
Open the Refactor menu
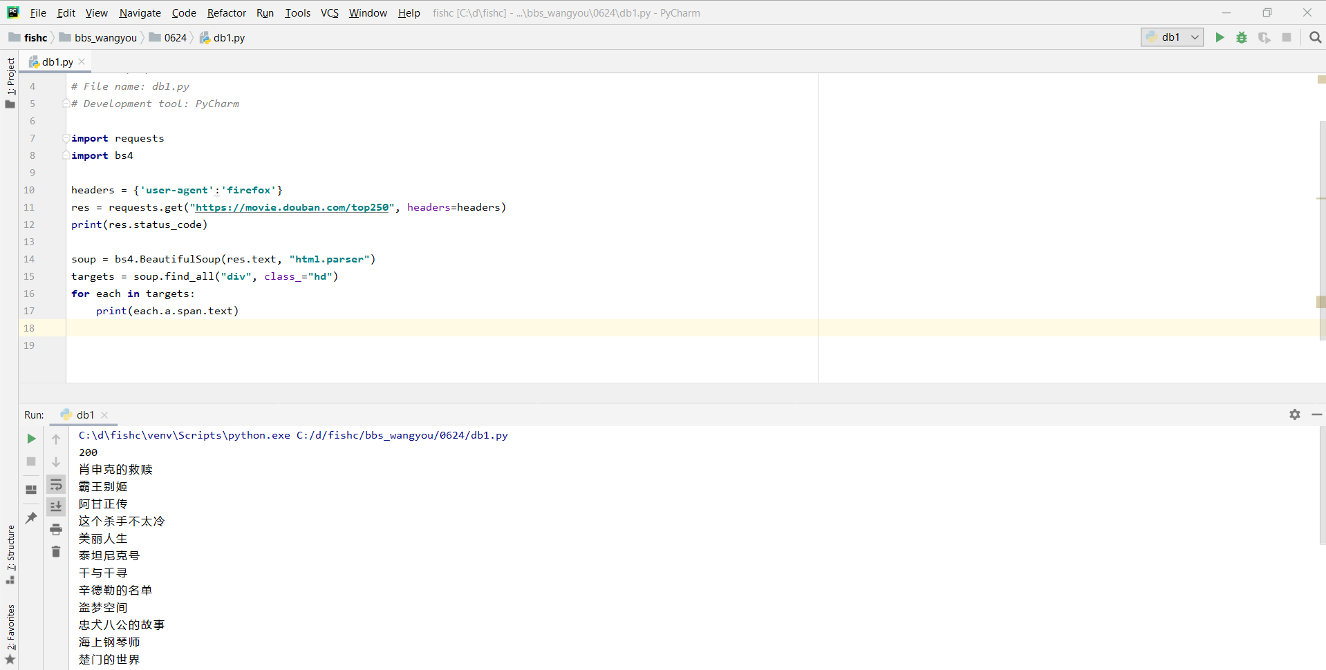(227, 12)
